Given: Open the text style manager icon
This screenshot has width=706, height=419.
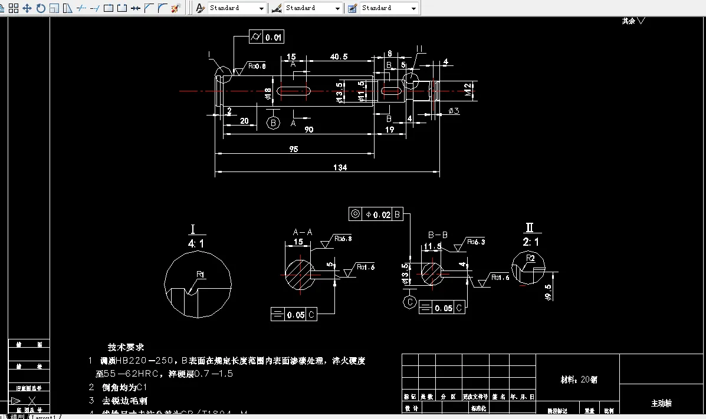Looking at the screenshot, I should [199, 8].
